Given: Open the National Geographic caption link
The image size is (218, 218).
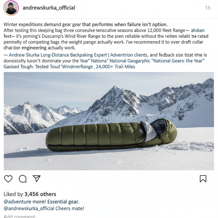Looking at the screenshot, I should tap(130, 61).
